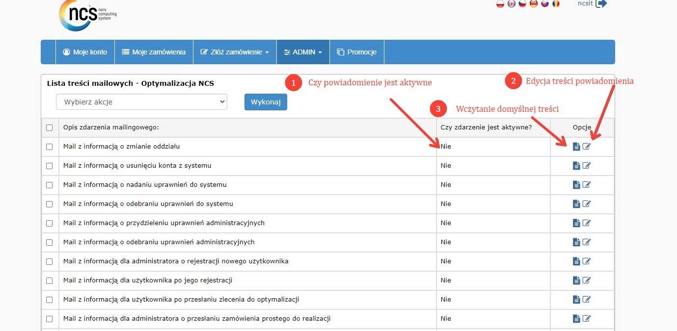Go to 'Moje konto' in the navbar
The height and width of the screenshot is (331, 677).
[x=85, y=52]
